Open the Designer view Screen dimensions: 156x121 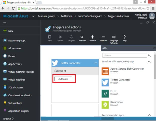pyautogui.click(x=71, y=38)
